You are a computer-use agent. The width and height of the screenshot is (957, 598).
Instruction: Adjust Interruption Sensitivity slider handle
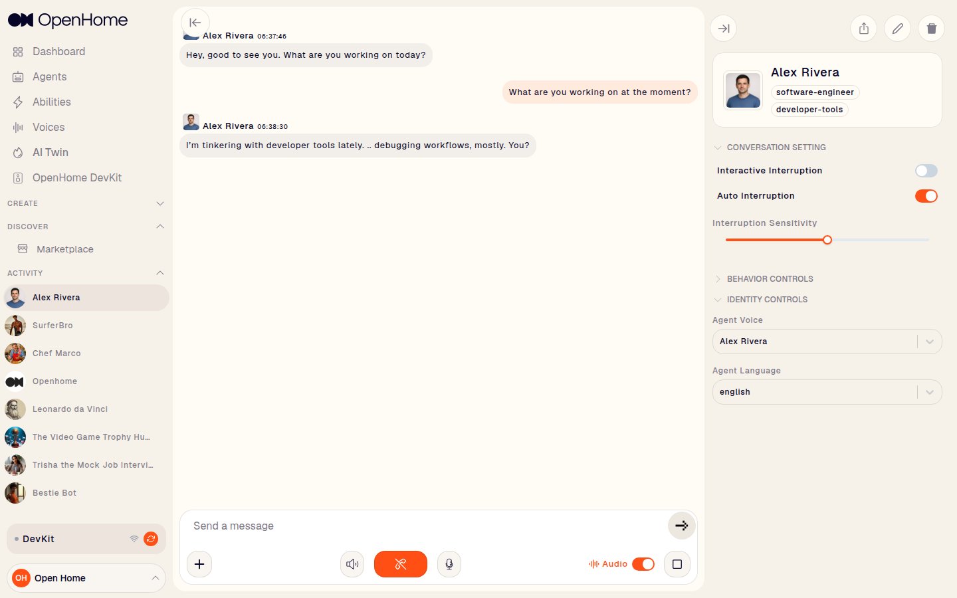827,240
